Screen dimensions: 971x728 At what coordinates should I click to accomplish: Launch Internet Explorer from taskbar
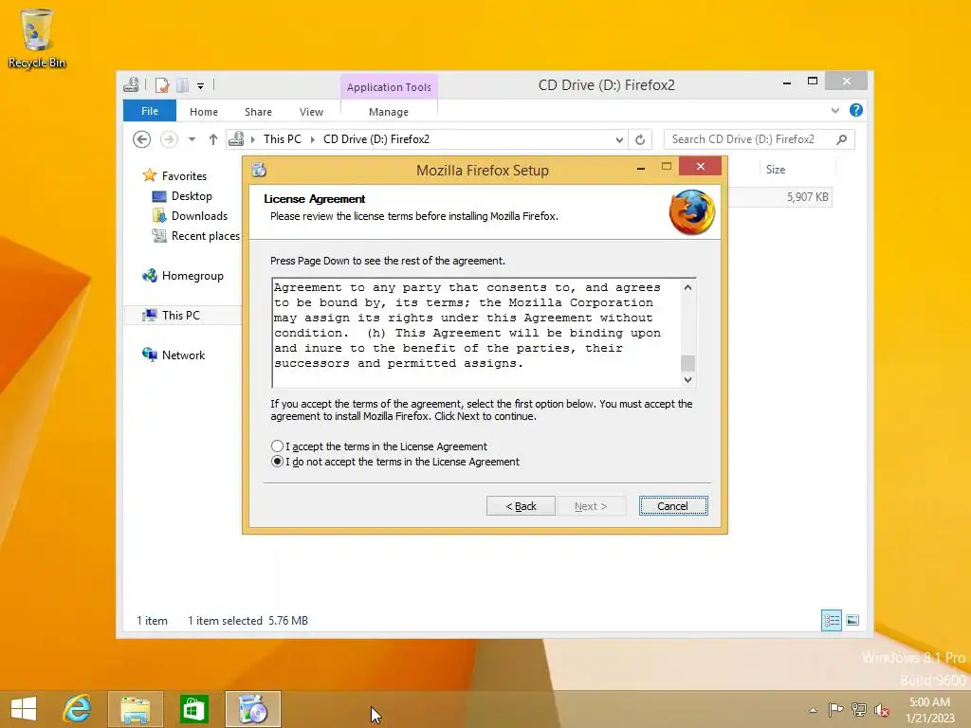(77, 709)
